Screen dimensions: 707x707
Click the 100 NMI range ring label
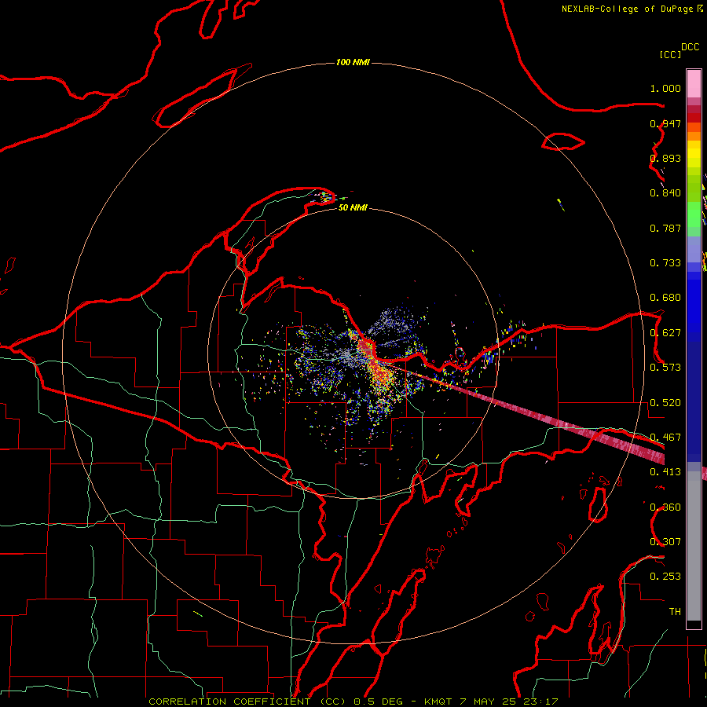(x=353, y=62)
